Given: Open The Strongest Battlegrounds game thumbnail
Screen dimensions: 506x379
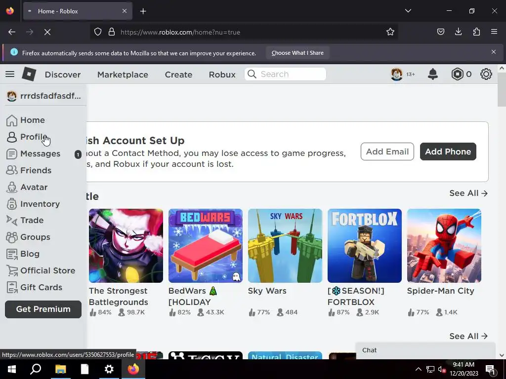Looking at the screenshot, I should (126, 246).
